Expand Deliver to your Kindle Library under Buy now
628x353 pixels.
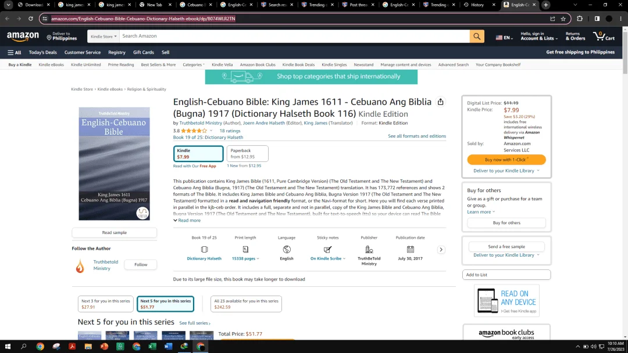click(506, 171)
